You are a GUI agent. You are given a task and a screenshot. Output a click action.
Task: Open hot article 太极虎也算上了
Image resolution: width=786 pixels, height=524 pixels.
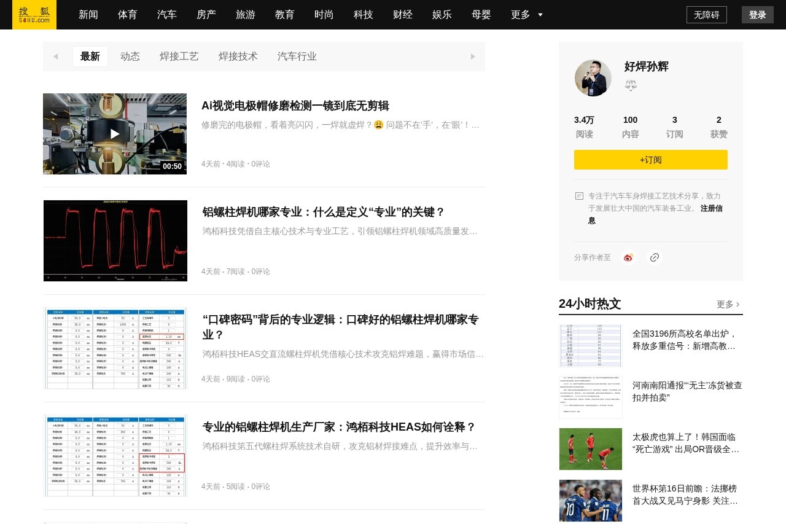(687, 443)
